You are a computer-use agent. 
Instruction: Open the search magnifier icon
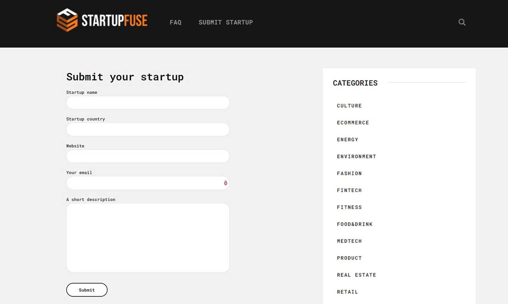[x=462, y=22]
